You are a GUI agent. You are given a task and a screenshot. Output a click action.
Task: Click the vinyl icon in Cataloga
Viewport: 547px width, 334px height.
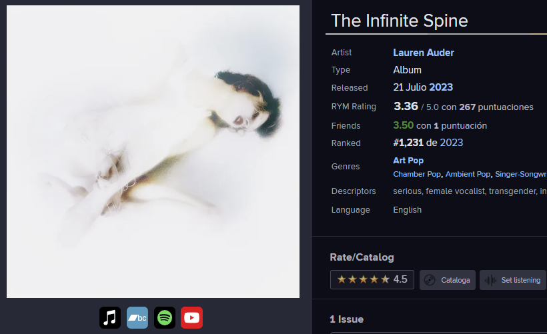[x=430, y=280]
